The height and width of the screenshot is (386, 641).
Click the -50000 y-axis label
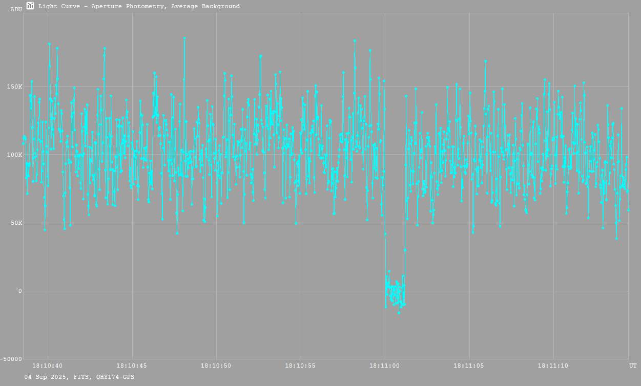(12, 359)
